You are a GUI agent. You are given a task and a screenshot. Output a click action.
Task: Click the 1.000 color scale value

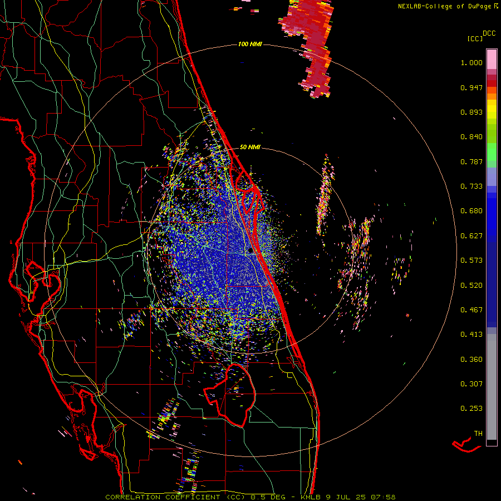coord(471,62)
